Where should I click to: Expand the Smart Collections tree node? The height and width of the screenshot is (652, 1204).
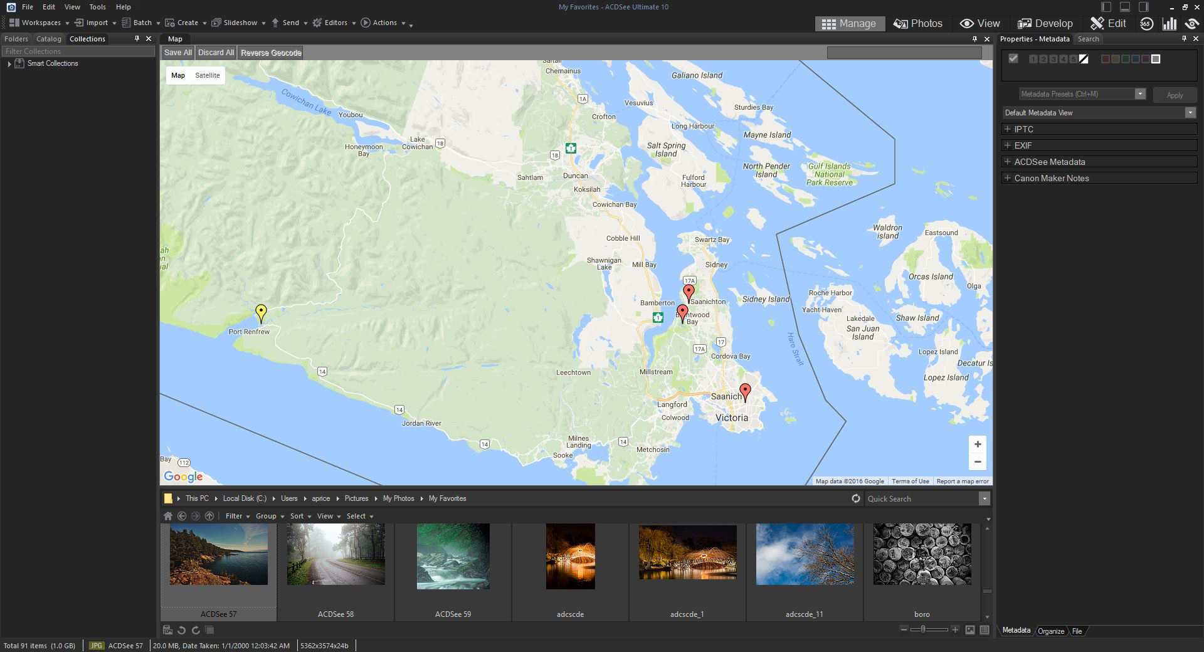[9, 64]
